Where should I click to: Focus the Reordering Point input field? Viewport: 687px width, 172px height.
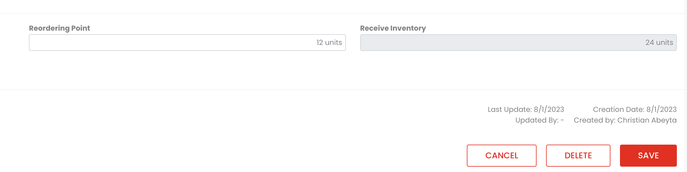[x=187, y=43]
